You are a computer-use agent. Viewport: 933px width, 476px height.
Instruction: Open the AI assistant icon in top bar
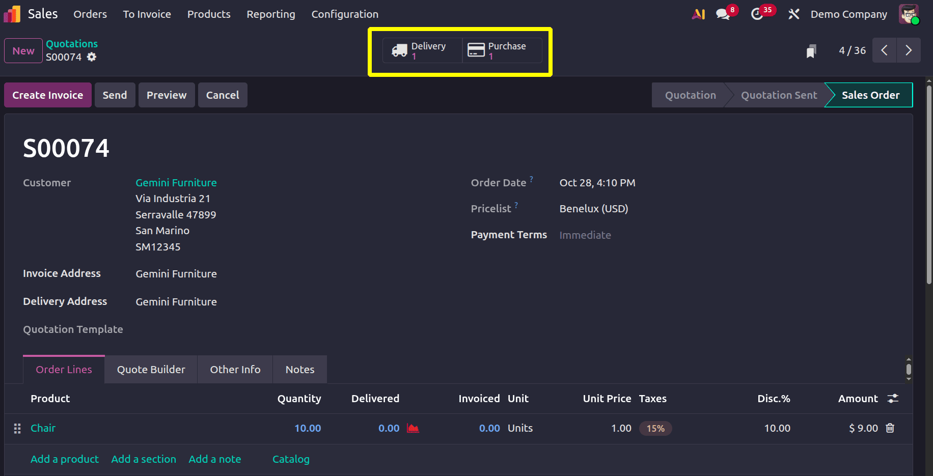698,14
